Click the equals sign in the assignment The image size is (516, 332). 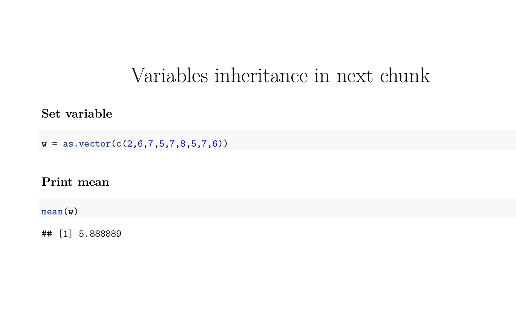click(55, 144)
